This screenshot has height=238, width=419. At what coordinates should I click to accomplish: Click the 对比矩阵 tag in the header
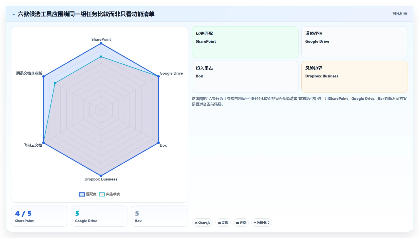(400, 14)
